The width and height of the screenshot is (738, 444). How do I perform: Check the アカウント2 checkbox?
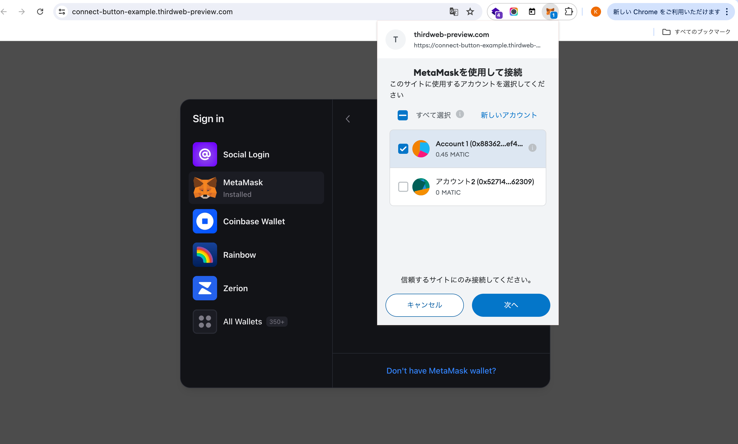point(403,187)
